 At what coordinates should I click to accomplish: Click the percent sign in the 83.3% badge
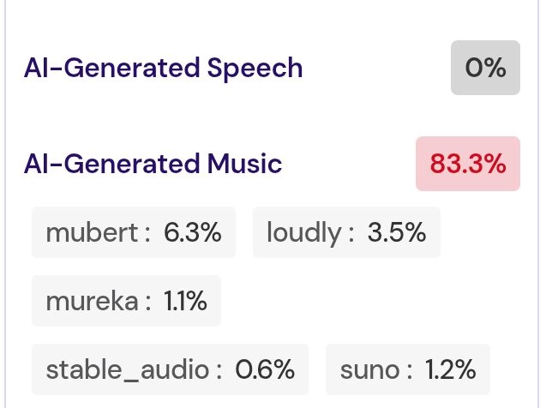495,164
